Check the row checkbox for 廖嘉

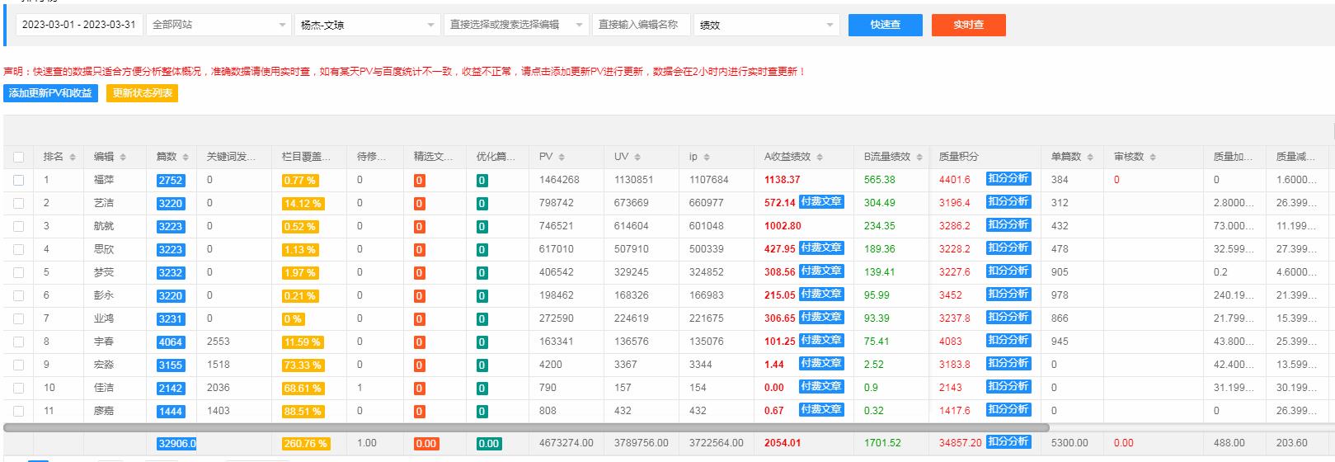(19, 411)
